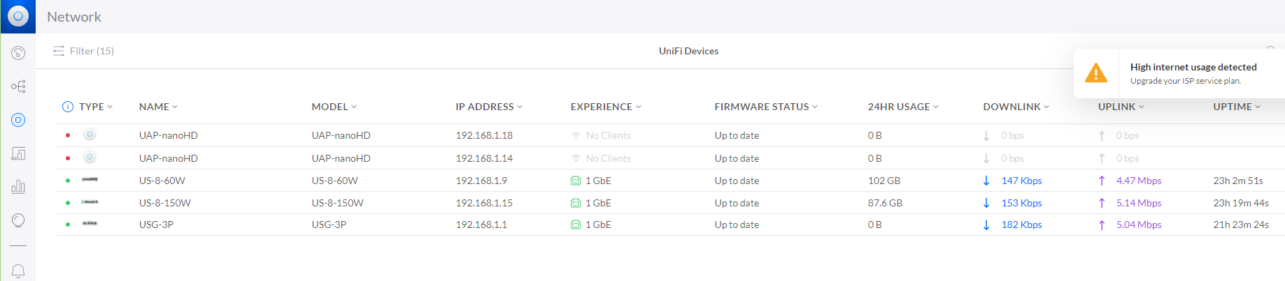Viewport: 1285px width, 281px height.
Task: Open the Notifications bell sidebar icon
Action: (18, 271)
